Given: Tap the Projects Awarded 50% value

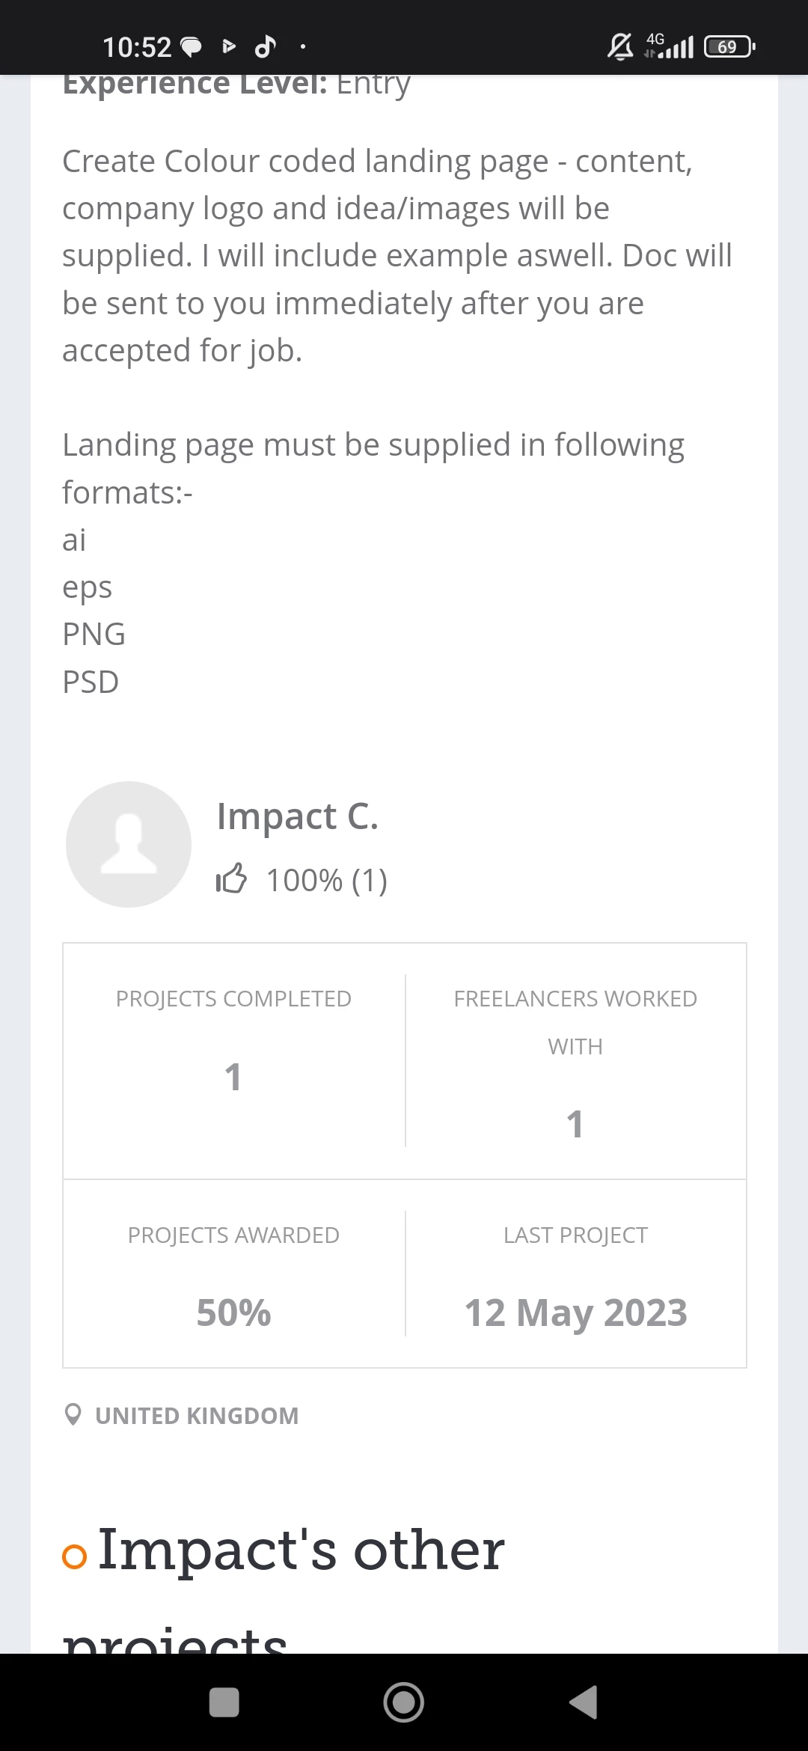Looking at the screenshot, I should point(233,1313).
